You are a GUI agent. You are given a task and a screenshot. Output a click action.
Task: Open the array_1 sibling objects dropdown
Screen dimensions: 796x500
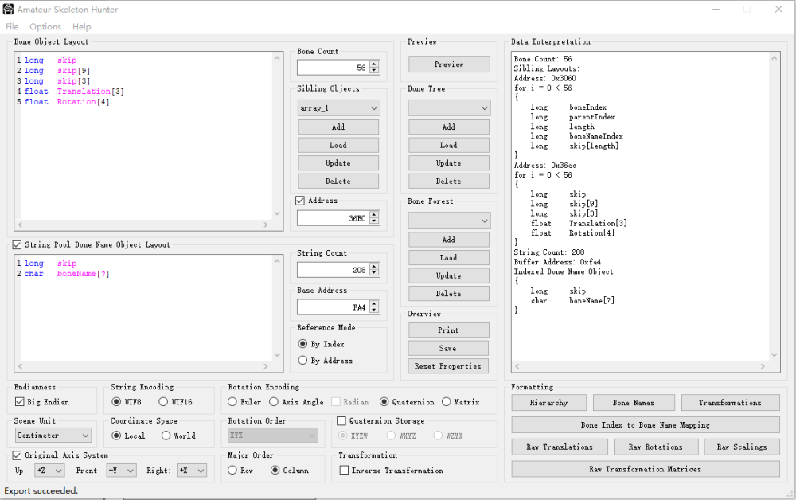point(338,107)
